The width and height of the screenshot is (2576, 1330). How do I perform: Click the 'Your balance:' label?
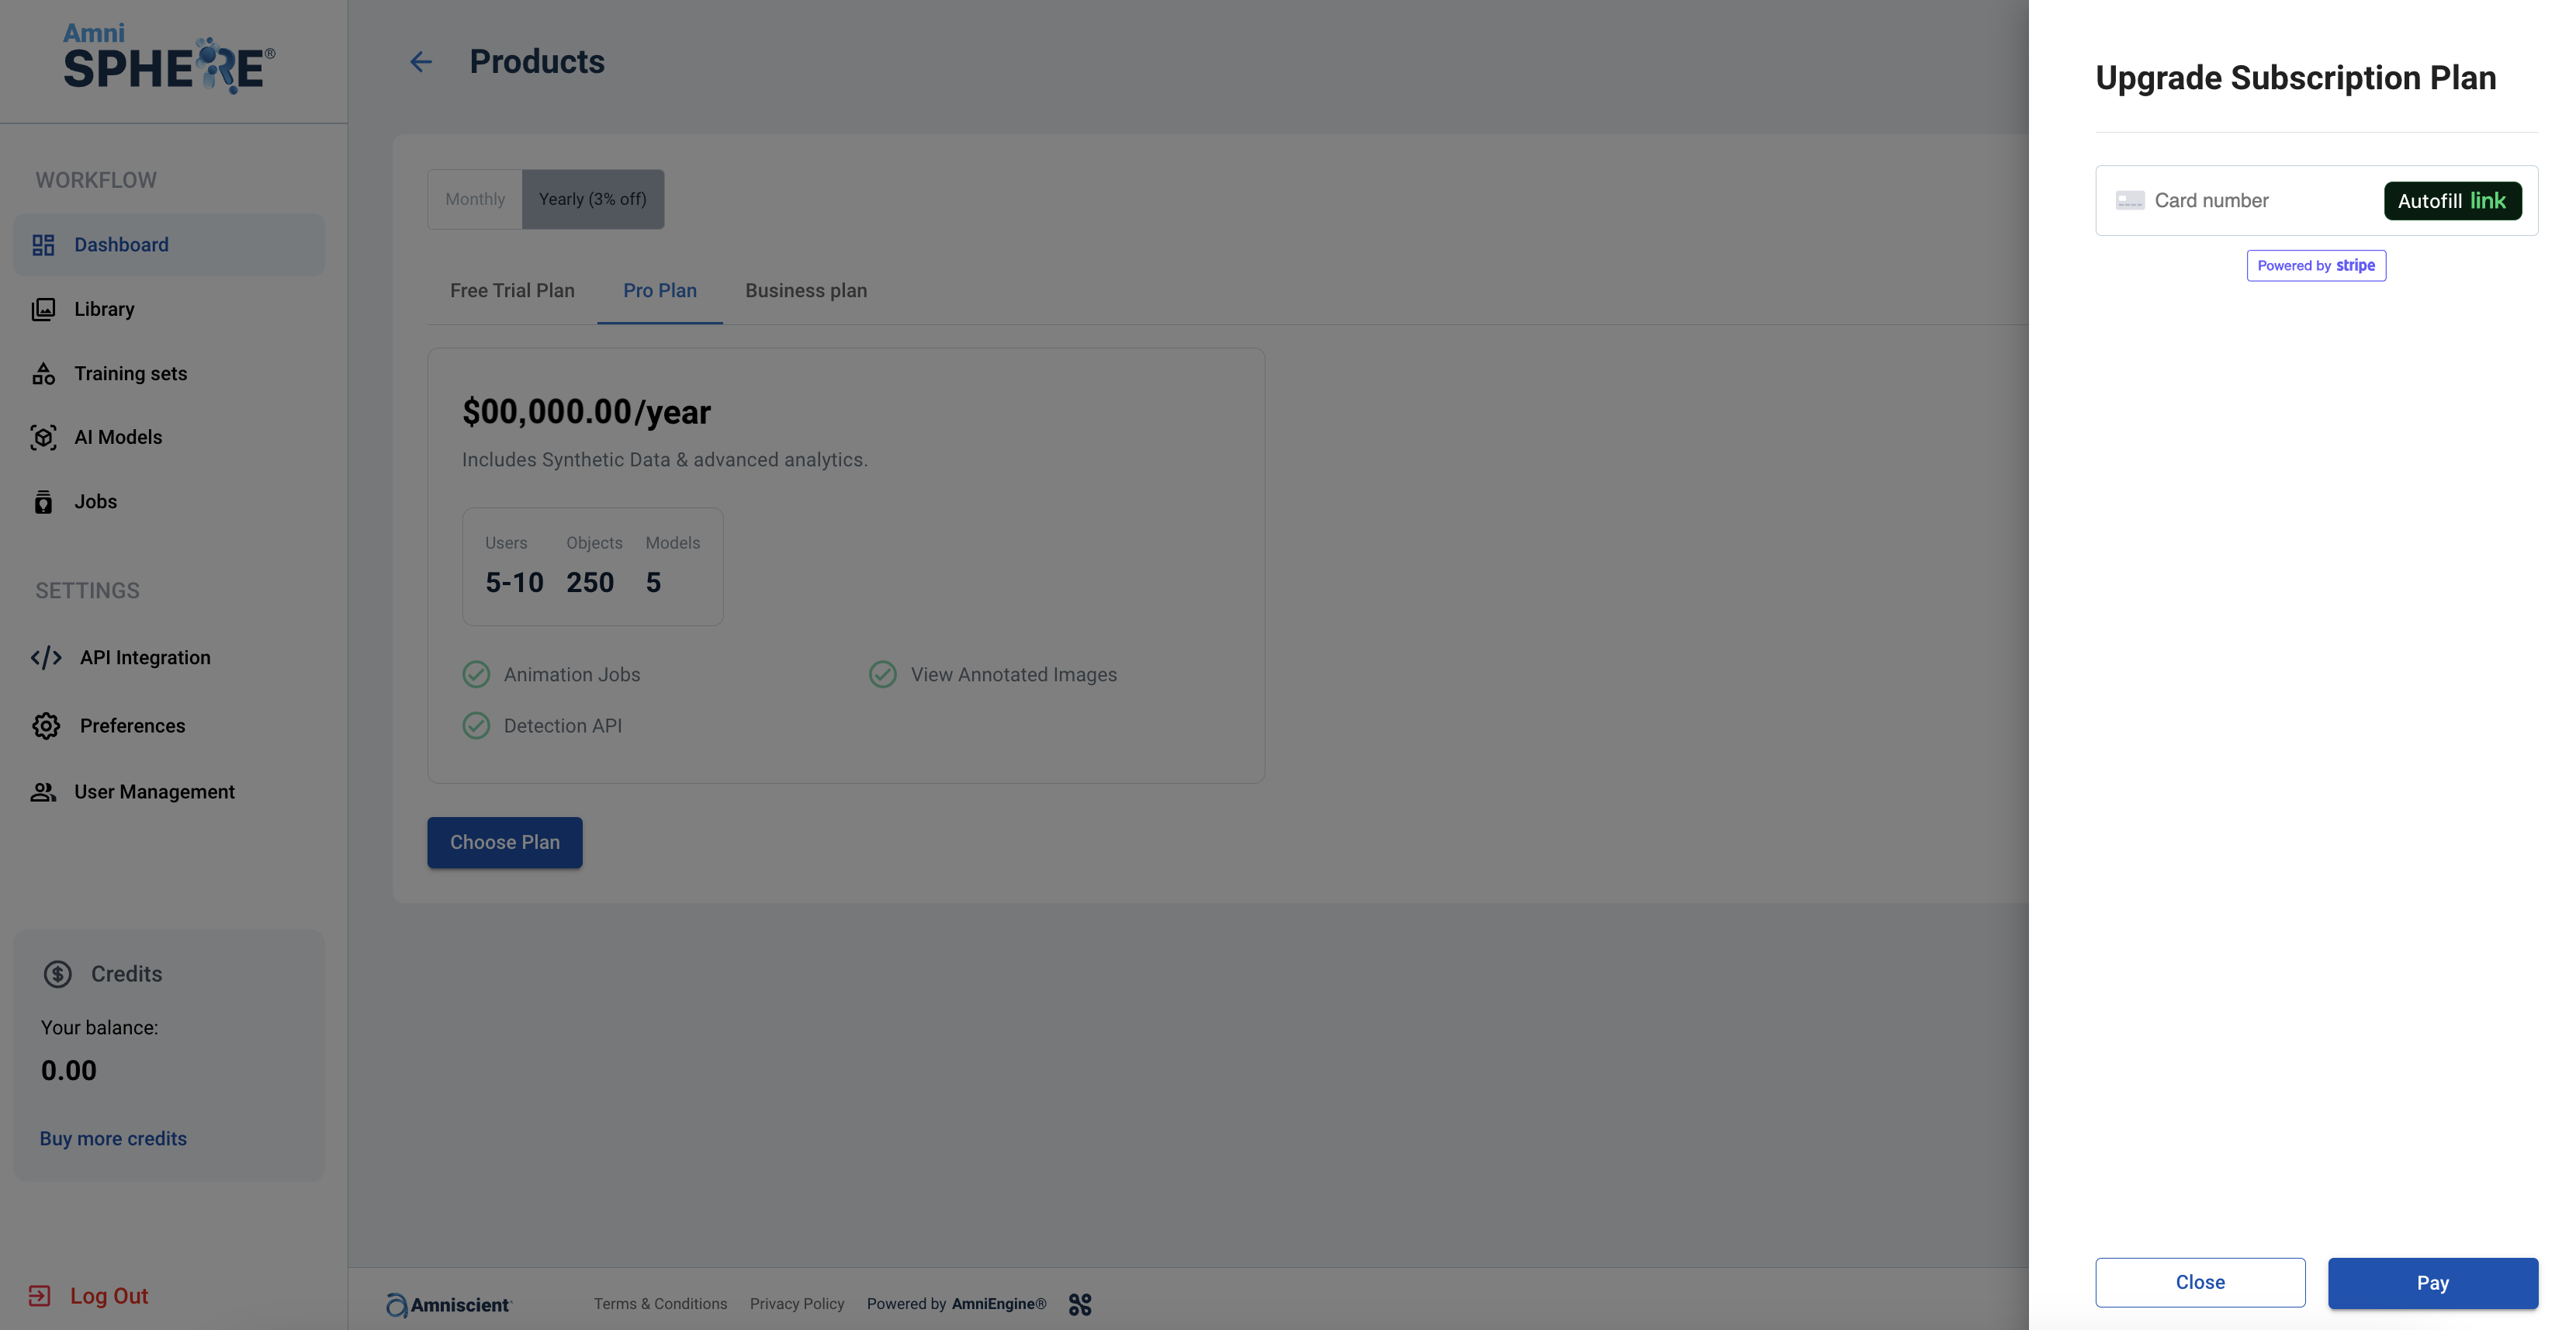[x=100, y=1028]
